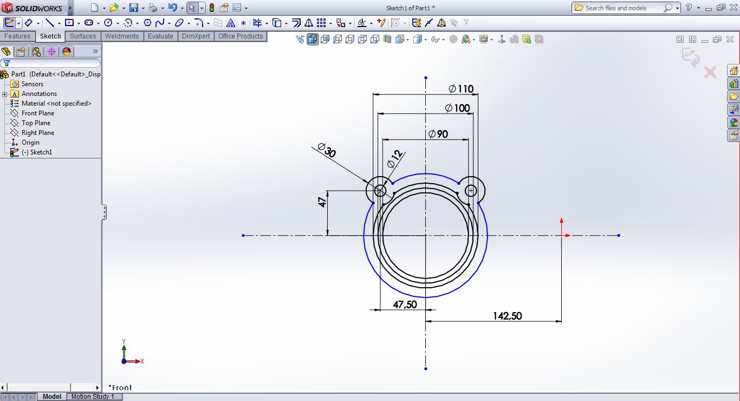Click the Rebuild traffic light icon

pos(211,8)
